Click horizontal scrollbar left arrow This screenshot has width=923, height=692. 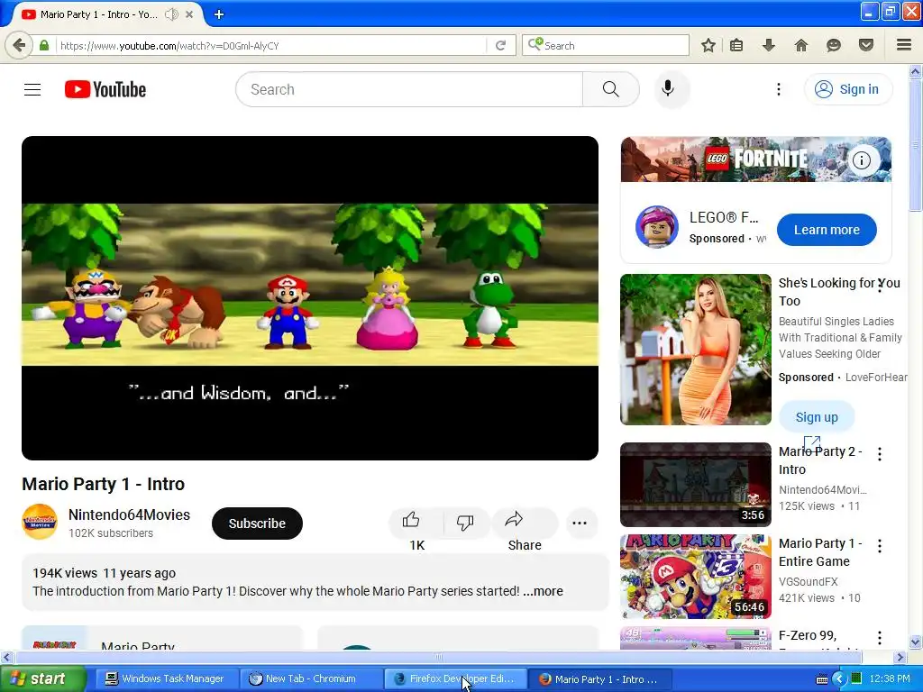coord(6,657)
